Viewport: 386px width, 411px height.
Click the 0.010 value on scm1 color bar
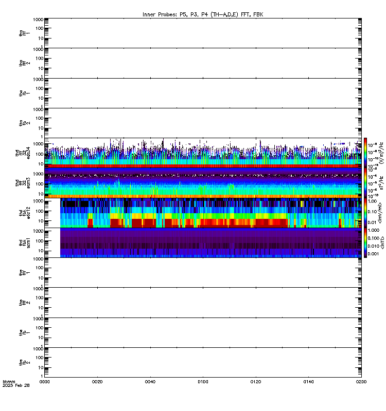(x=374, y=246)
